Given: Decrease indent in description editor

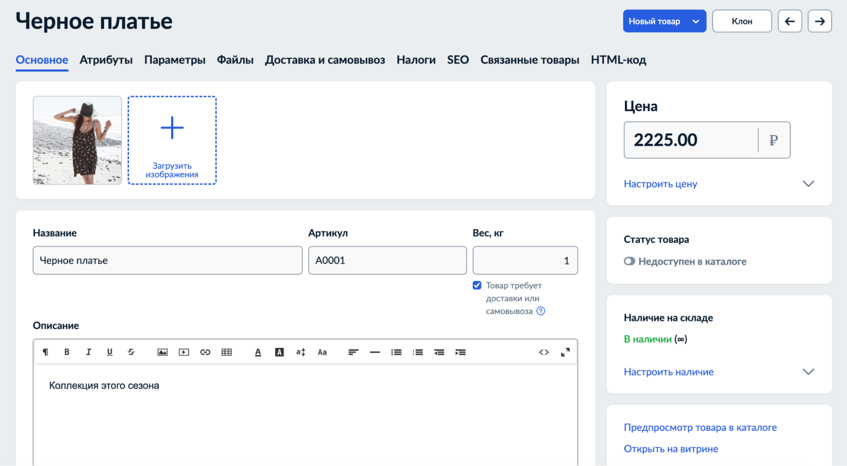Looking at the screenshot, I should point(439,352).
